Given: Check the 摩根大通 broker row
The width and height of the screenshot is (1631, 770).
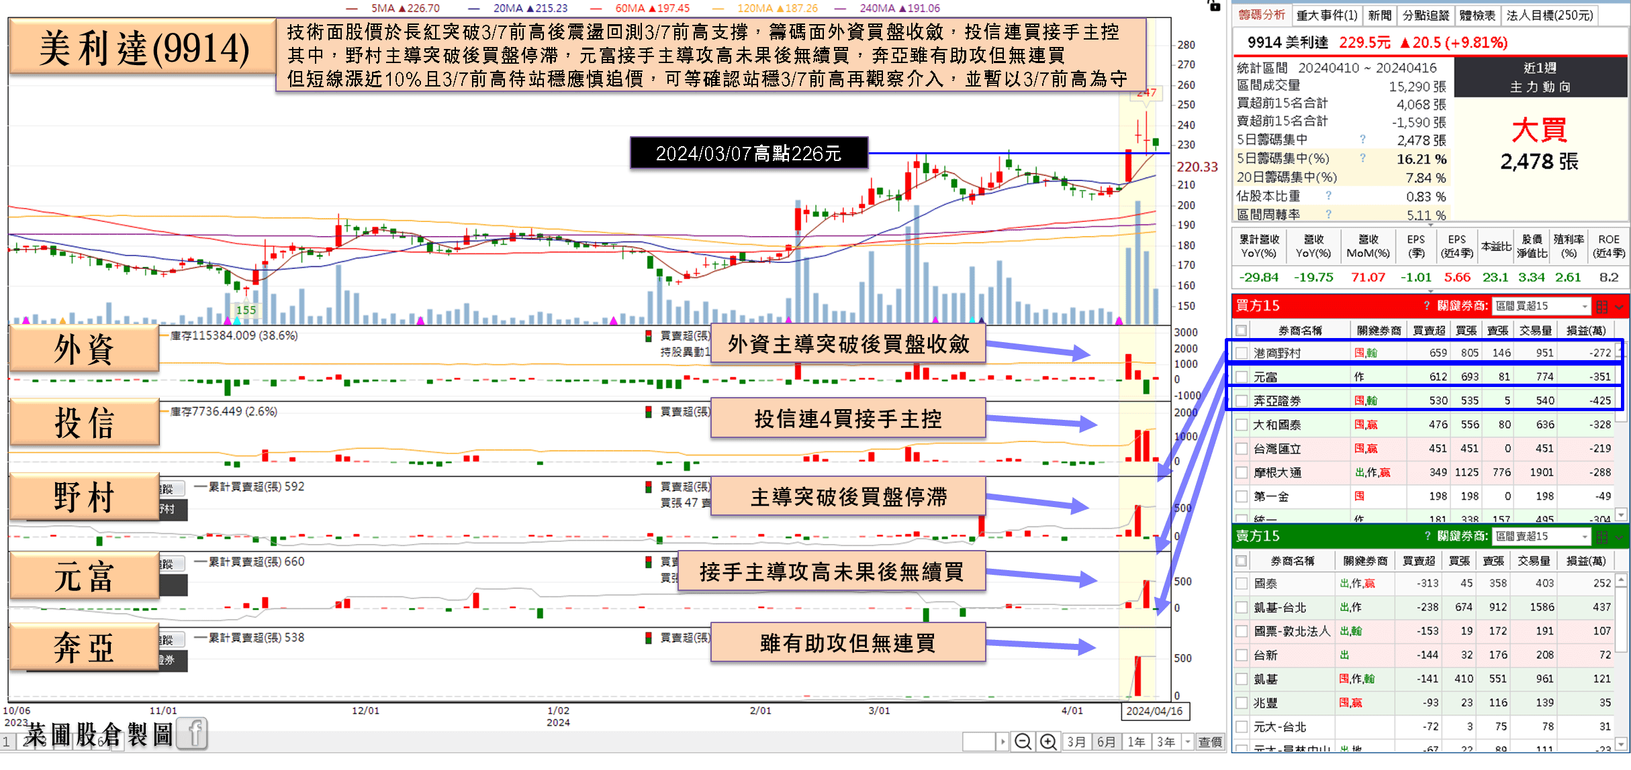Looking at the screenshot, I should [1242, 472].
